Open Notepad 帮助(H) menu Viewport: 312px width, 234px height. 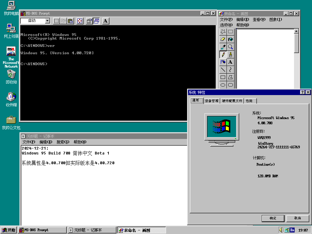pos(80,142)
